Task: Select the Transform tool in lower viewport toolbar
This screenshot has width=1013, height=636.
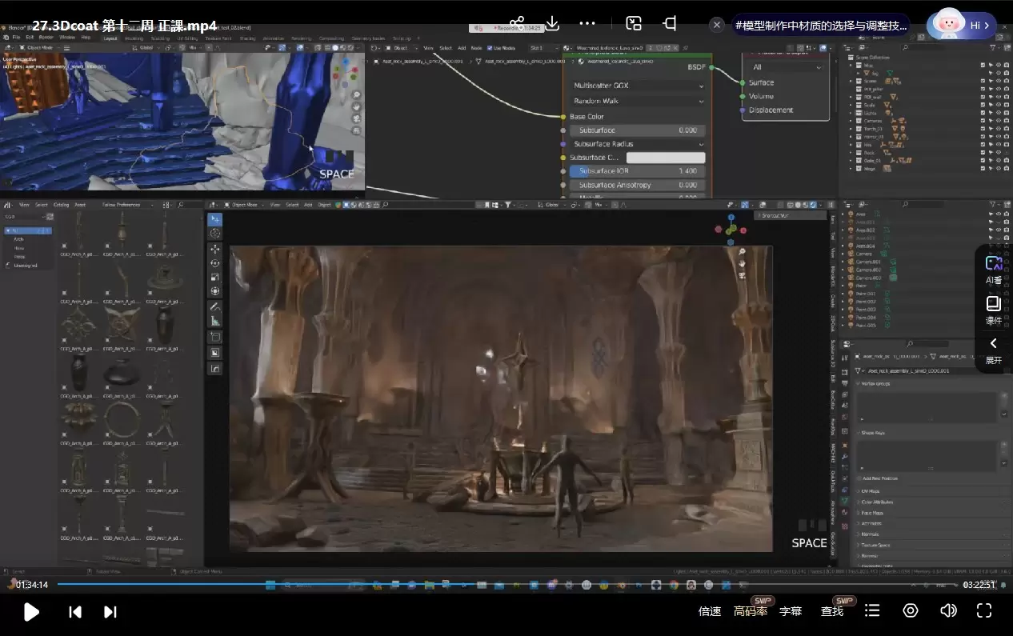Action: 215,291
